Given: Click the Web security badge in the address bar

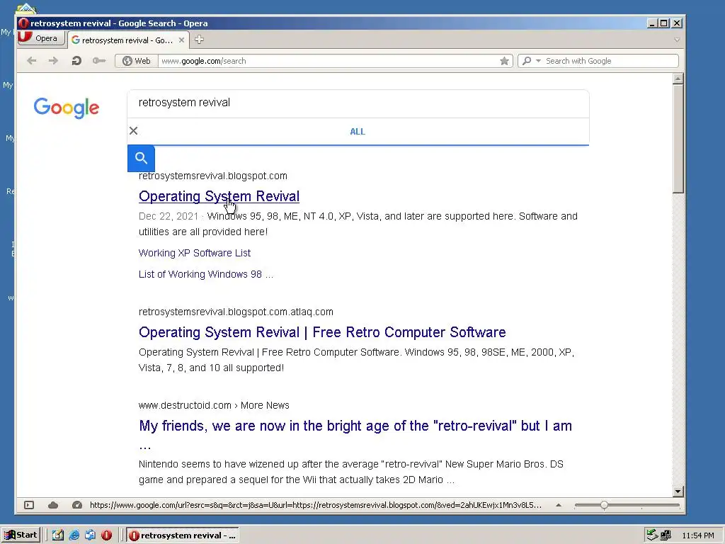Looking at the screenshot, I should pos(137,61).
